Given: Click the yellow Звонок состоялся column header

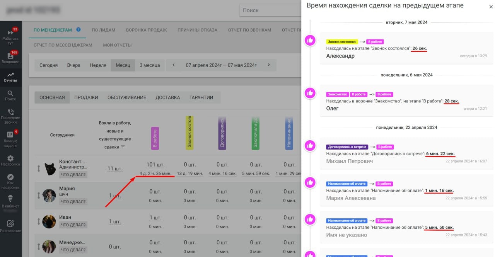Looking at the screenshot, I should click(x=189, y=133).
